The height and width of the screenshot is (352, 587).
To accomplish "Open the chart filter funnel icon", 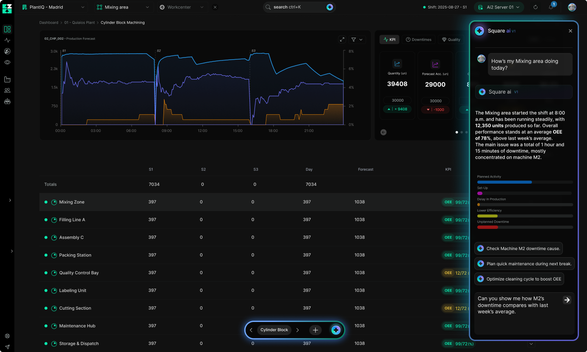I will [354, 39].
